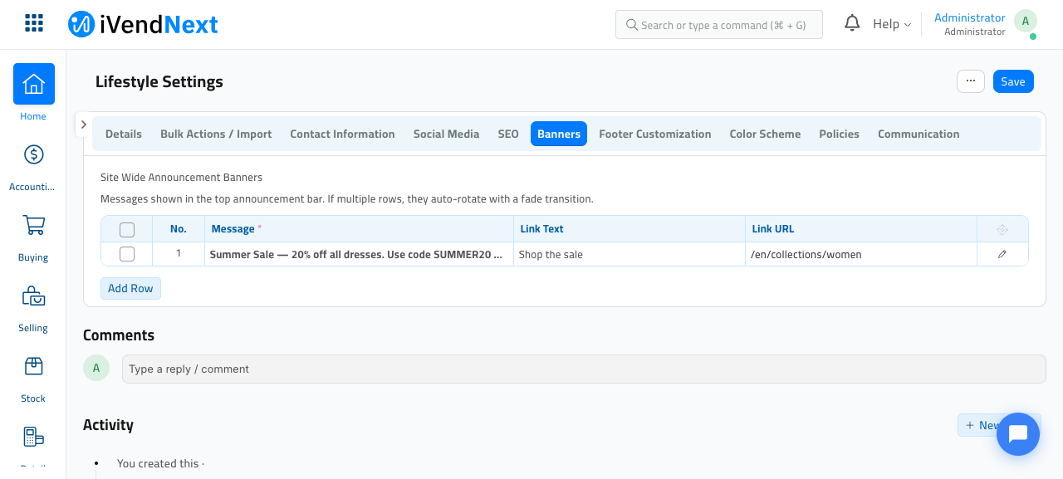
Task: Tick the checkbox for banner row 1
Action: point(127,254)
